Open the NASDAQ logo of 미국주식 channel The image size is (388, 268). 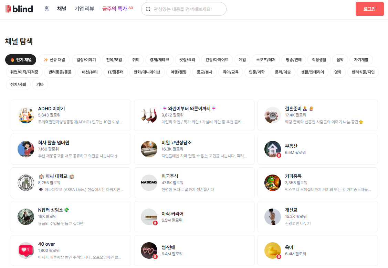click(x=149, y=183)
